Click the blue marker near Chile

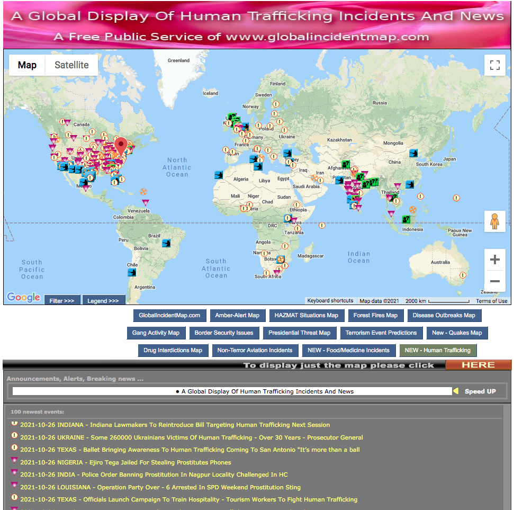tap(132, 272)
